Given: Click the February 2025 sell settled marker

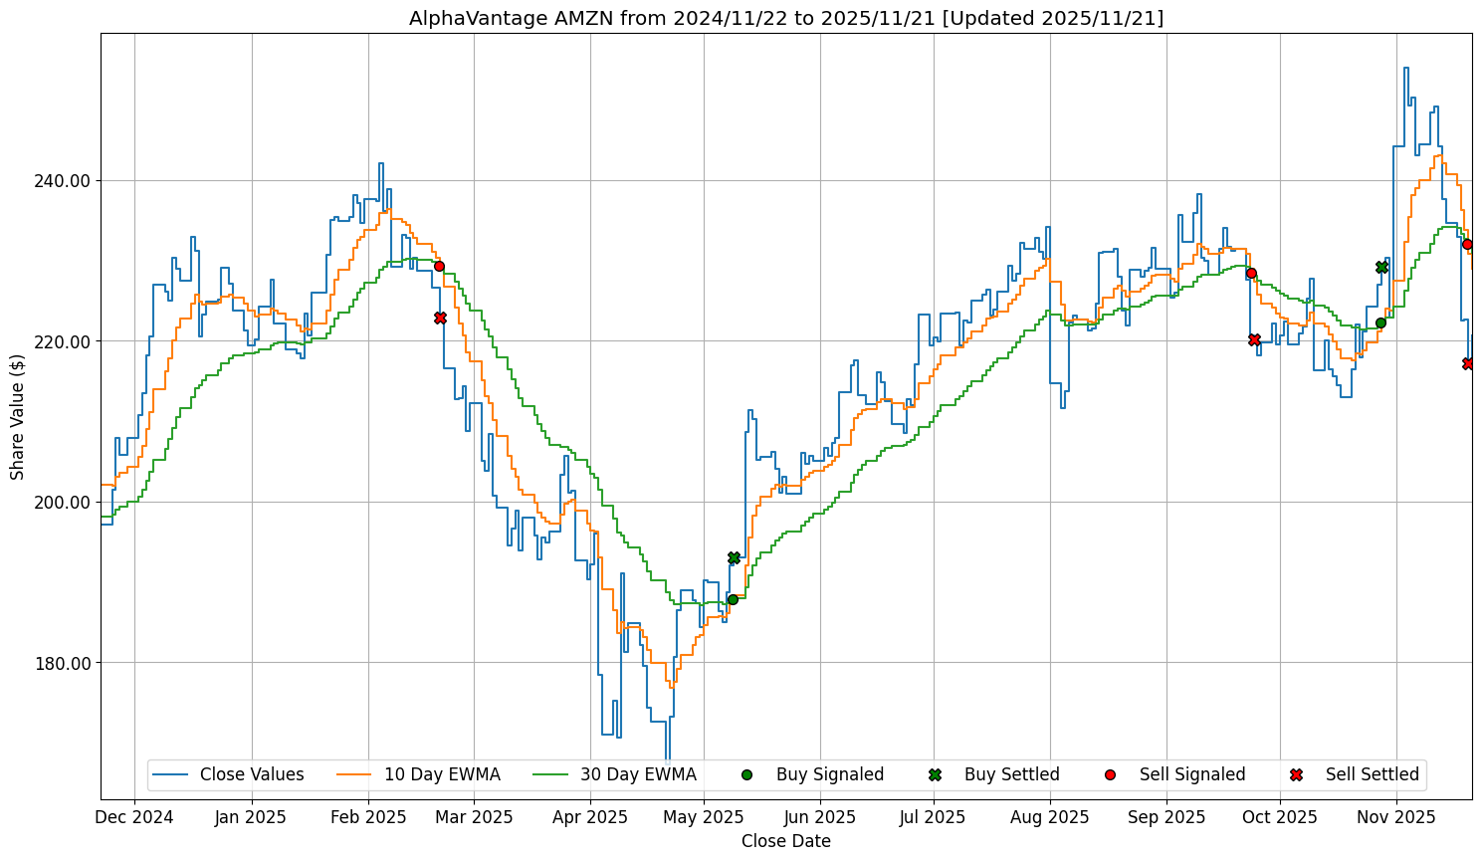Looking at the screenshot, I should (x=440, y=318).
